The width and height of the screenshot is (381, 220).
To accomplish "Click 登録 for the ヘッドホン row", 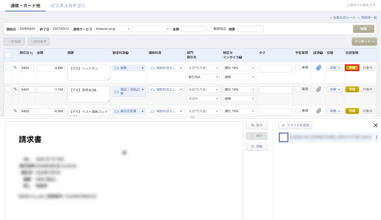I will click(352, 68).
